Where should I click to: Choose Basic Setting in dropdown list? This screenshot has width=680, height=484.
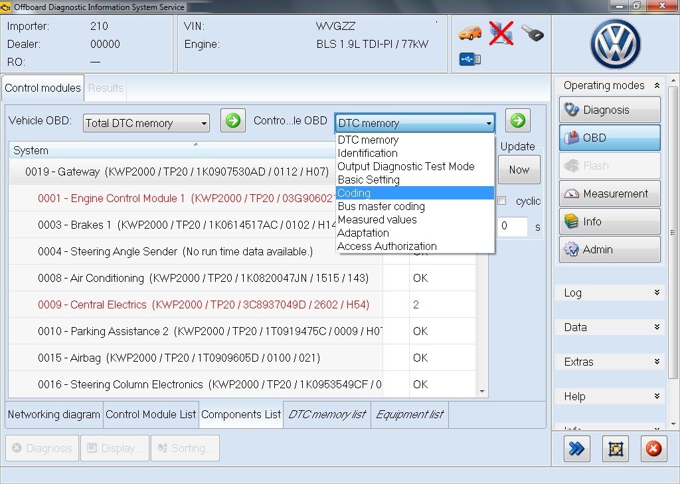(415, 180)
